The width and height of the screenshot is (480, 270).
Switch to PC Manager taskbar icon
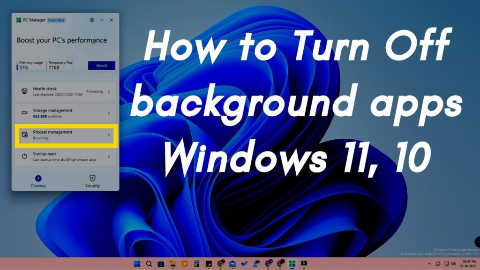pyautogui.click(x=292, y=263)
